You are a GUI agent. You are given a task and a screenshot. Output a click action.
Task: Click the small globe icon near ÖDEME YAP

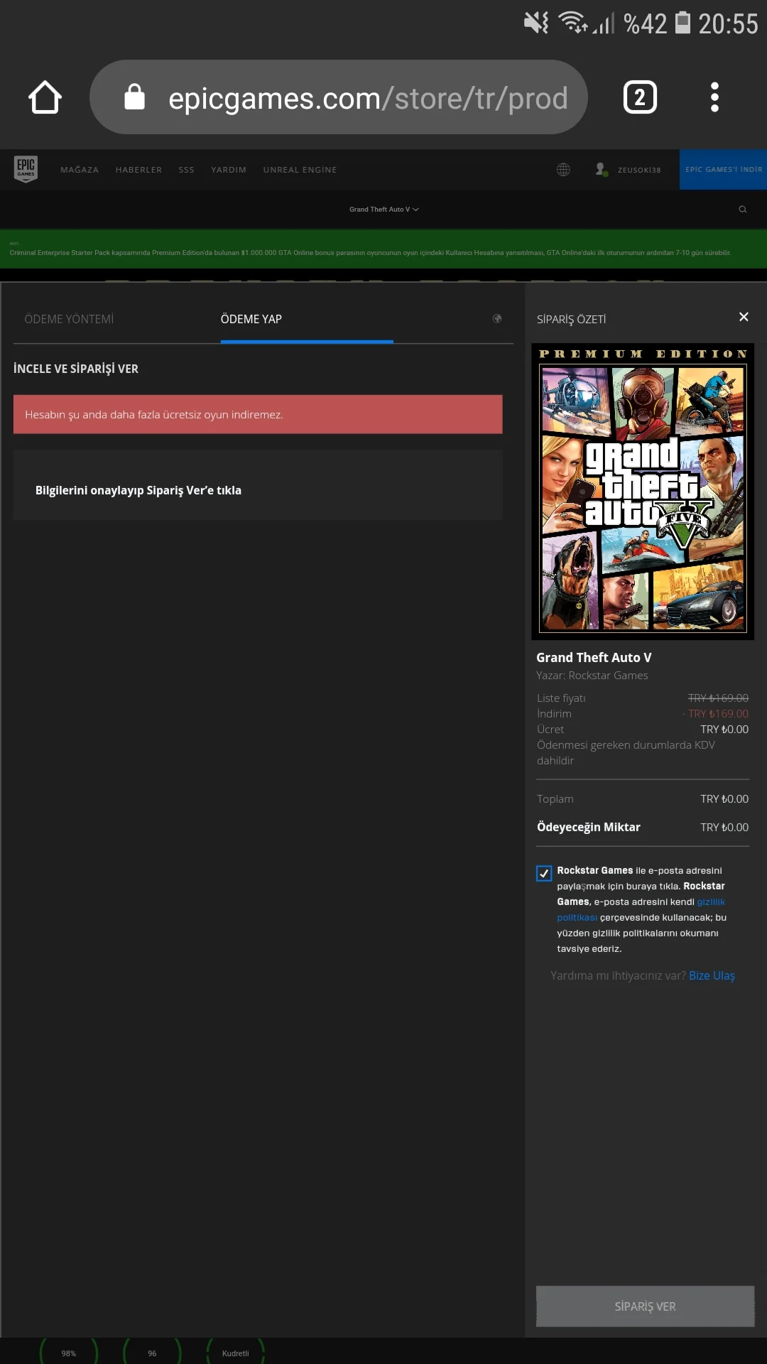coord(497,319)
